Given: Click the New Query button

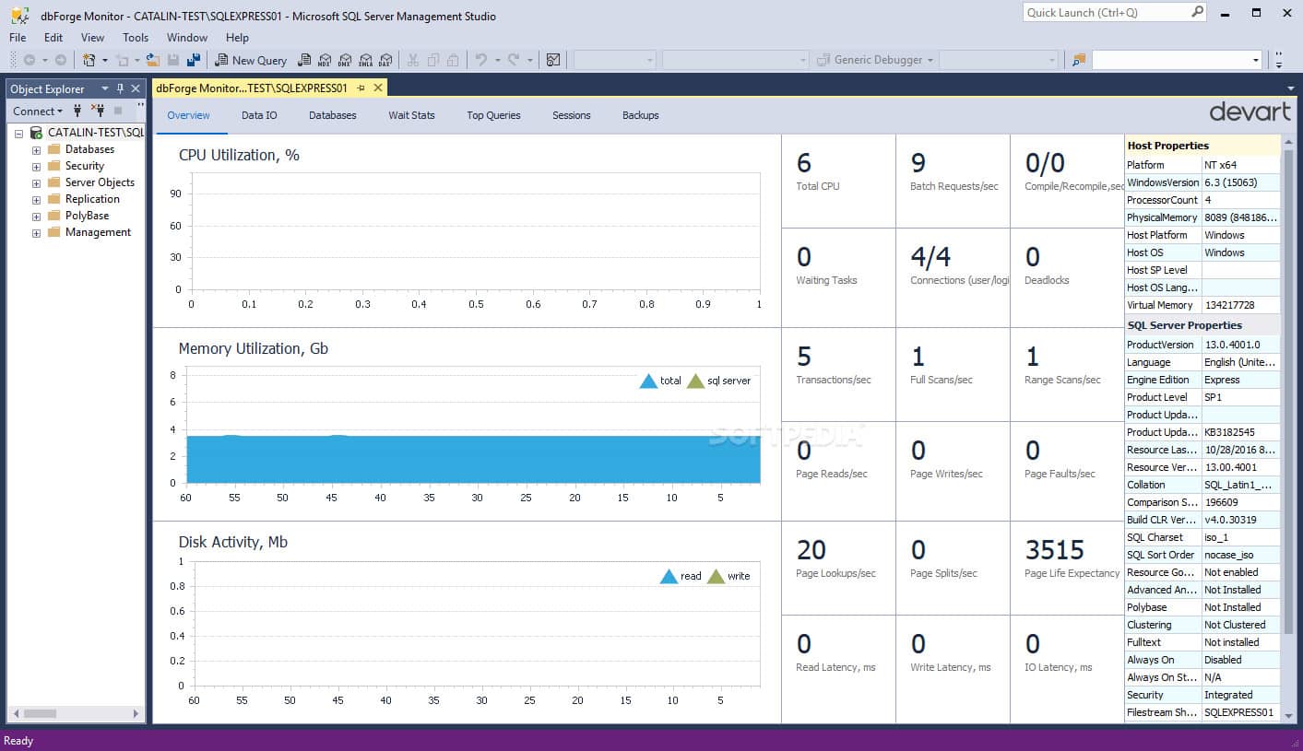Looking at the screenshot, I should (x=250, y=60).
